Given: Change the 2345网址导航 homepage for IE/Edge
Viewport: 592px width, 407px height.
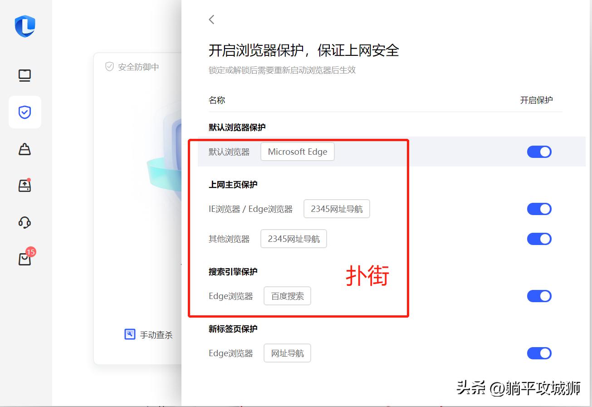Looking at the screenshot, I should (337, 208).
